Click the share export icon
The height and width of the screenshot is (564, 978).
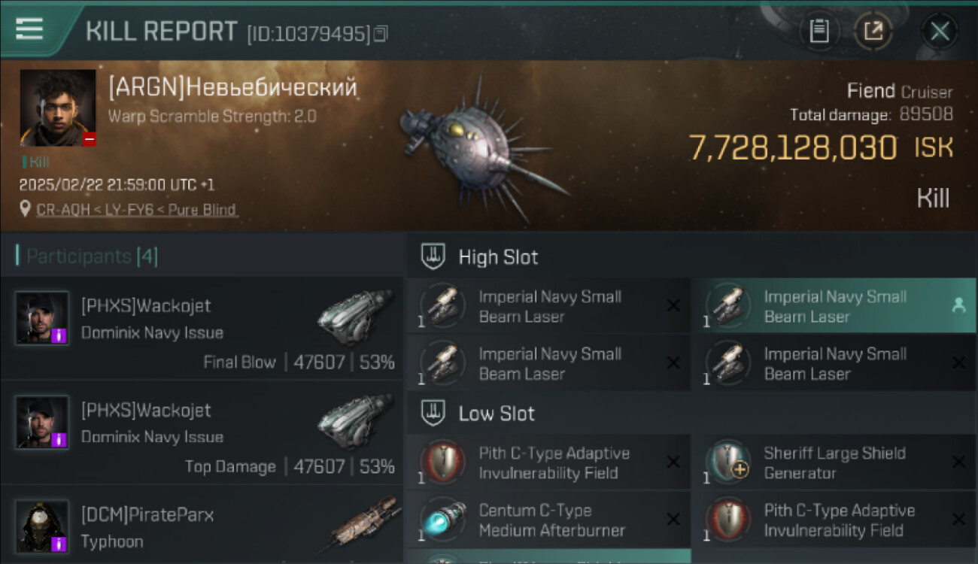(x=873, y=31)
